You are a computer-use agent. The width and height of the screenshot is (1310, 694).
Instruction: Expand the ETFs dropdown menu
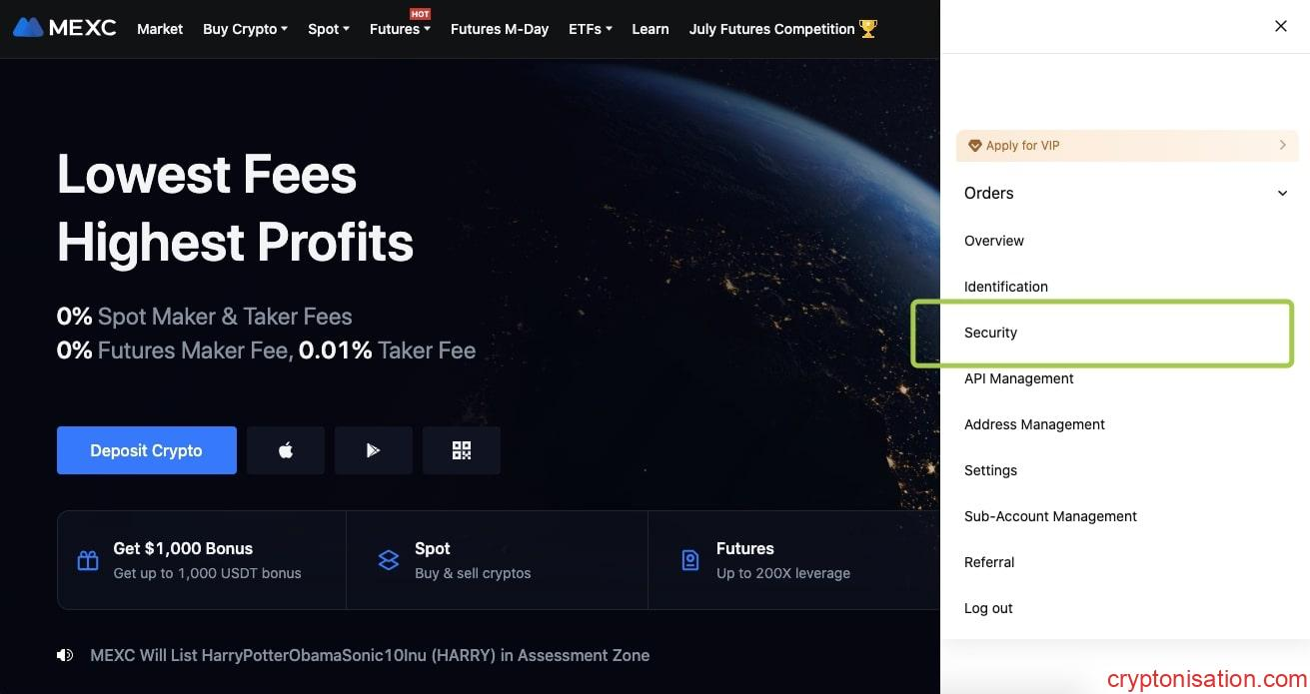click(590, 29)
